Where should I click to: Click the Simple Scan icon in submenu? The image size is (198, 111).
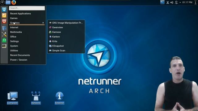point(50,51)
